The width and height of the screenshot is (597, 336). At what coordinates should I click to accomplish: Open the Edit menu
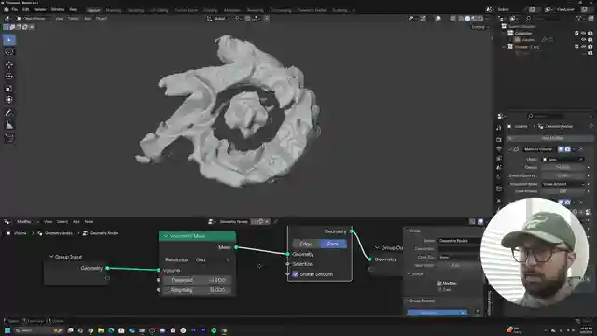26,9
